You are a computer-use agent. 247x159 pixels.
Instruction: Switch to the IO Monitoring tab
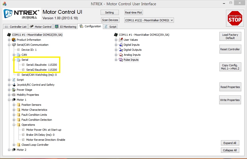point(65,27)
